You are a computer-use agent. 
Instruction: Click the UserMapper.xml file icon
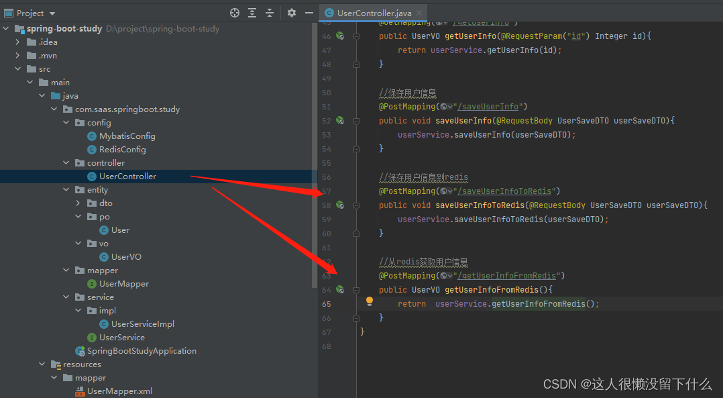[80, 391]
